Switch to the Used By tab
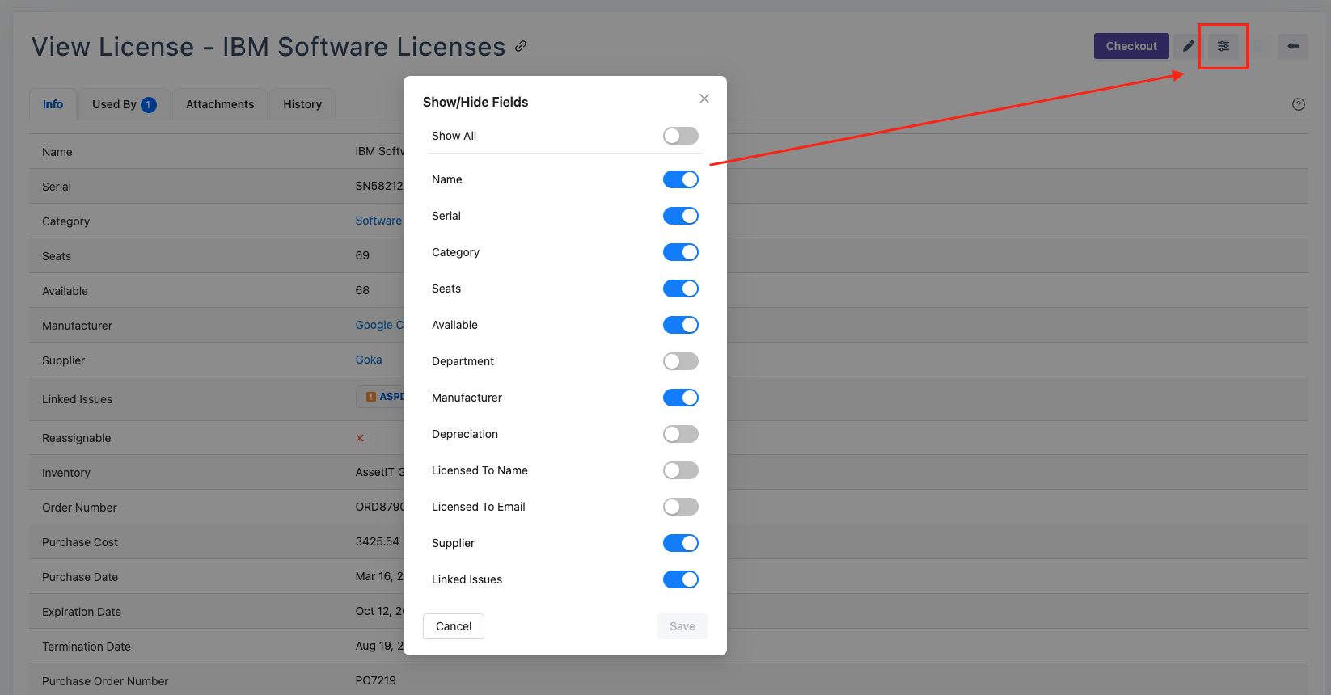 [x=124, y=104]
